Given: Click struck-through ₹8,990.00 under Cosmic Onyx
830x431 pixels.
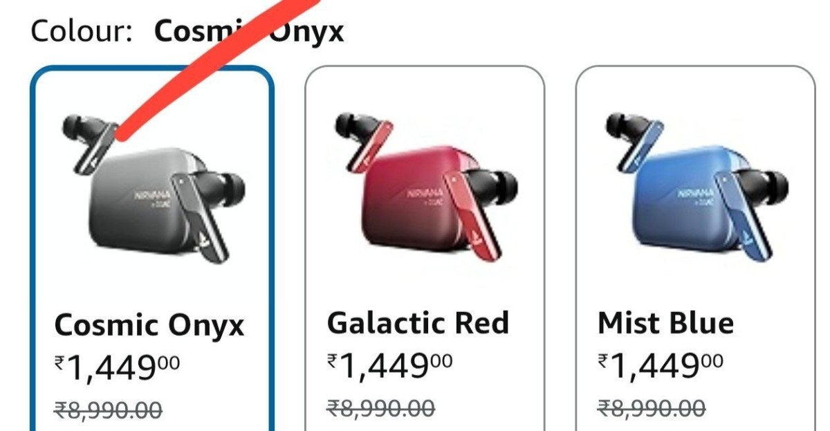Looking at the screenshot, I should coord(108,410).
